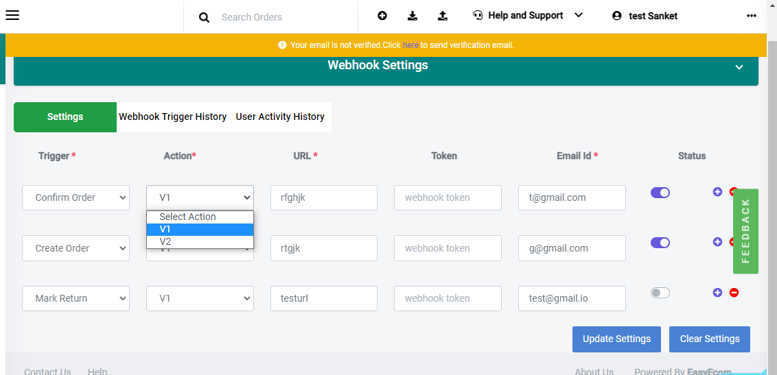
Task: Enable the Mark Return status toggle
Action: click(x=660, y=293)
